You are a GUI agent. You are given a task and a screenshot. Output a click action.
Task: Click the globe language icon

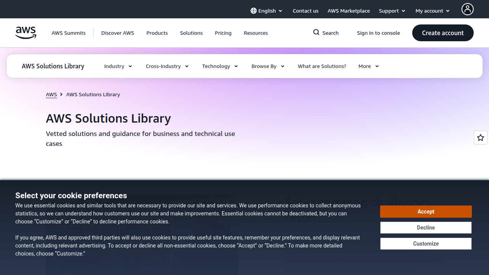254,11
